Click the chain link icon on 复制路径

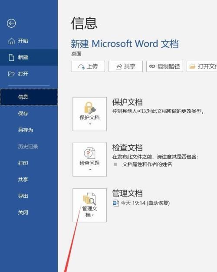(x=152, y=66)
